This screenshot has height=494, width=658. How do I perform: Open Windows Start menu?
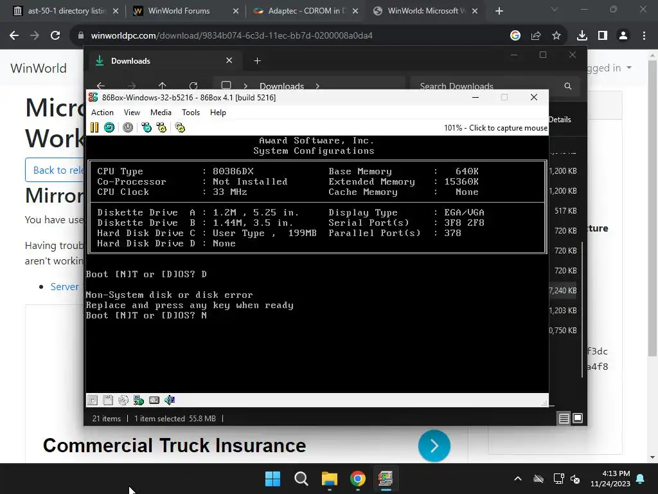pyautogui.click(x=272, y=479)
